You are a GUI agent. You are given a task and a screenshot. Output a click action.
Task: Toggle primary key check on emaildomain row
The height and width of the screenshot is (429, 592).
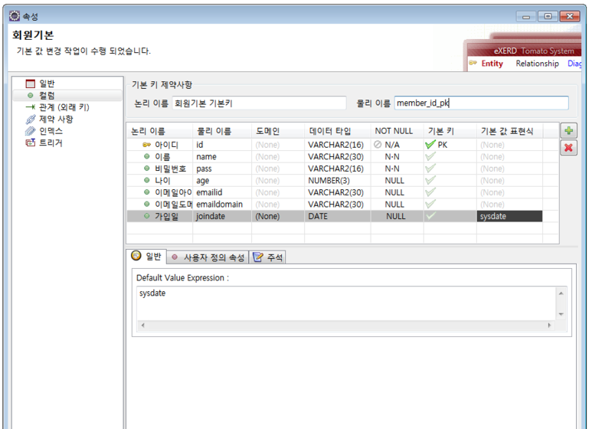coord(430,204)
